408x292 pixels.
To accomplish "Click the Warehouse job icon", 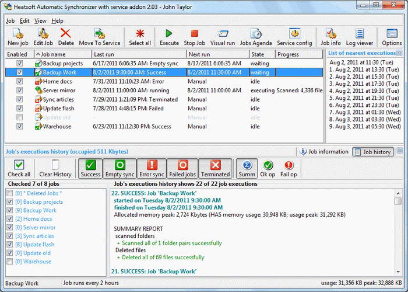I will point(38,127).
